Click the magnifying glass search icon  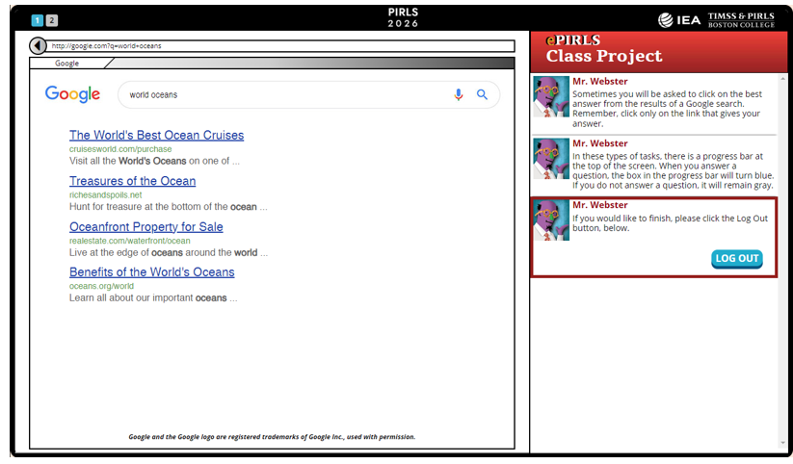(483, 94)
